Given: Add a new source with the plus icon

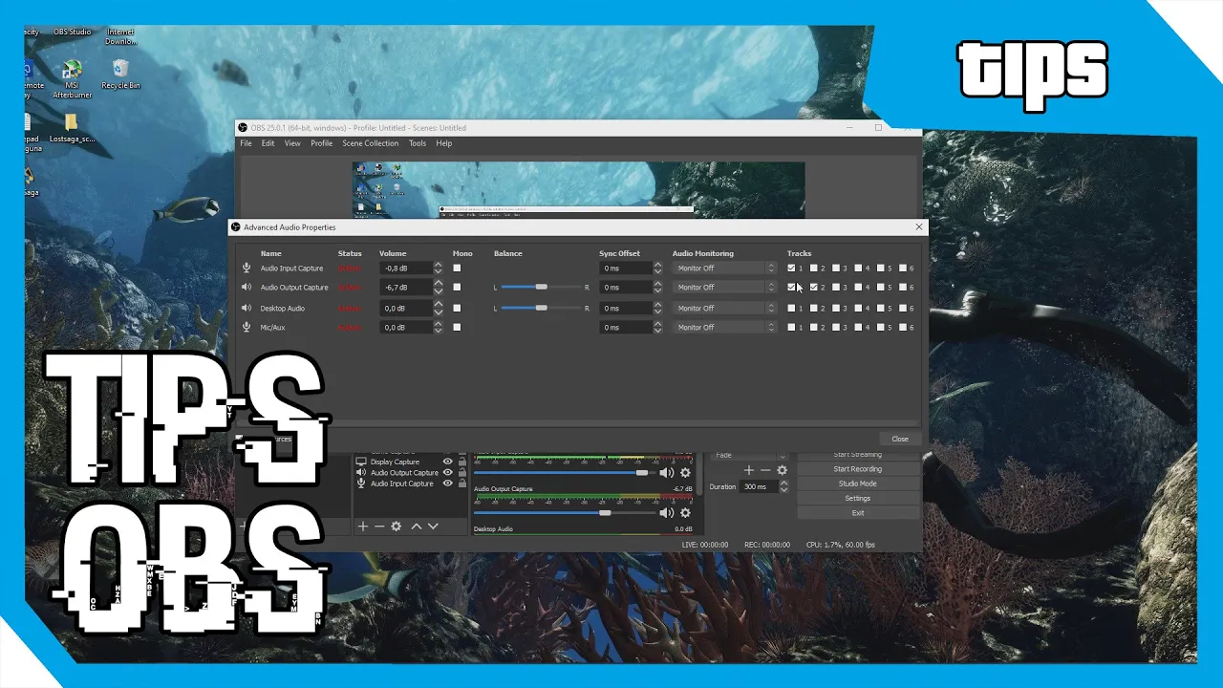Looking at the screenshot, I should pos(363,527).
